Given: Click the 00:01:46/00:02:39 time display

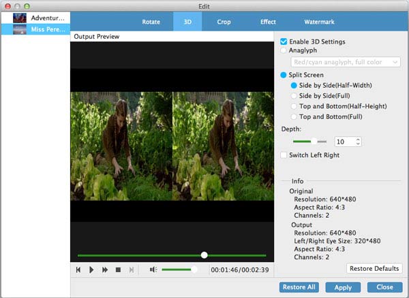Looking at the screenshot, I should [x=240, y=270].
